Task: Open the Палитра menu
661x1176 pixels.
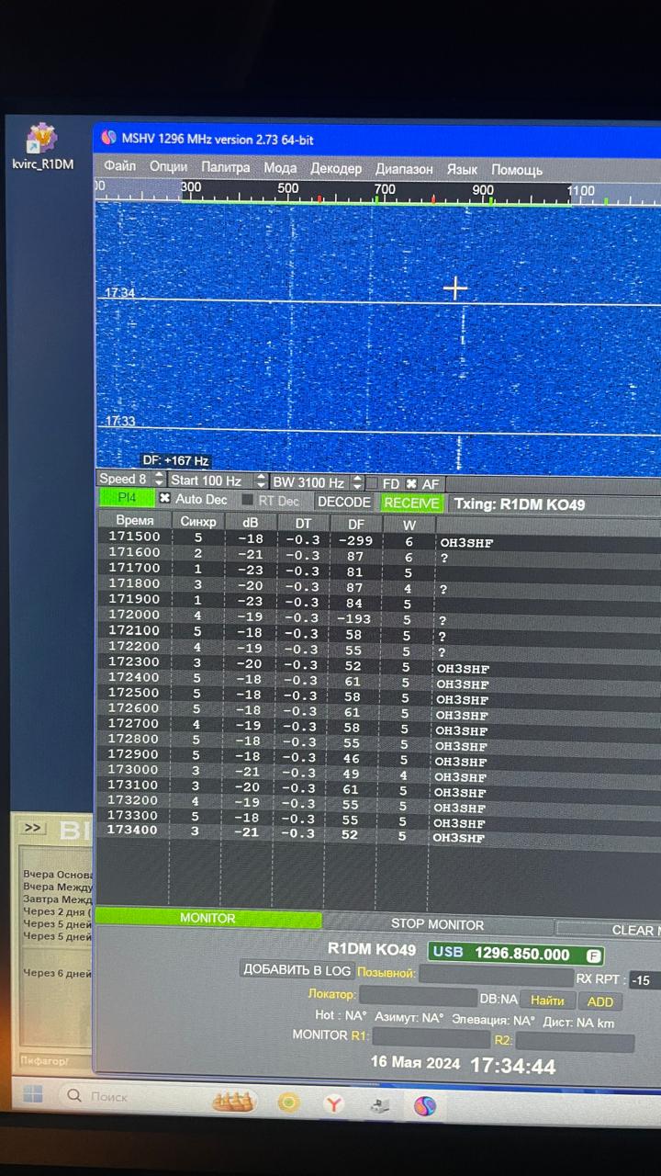Action: 225,168
